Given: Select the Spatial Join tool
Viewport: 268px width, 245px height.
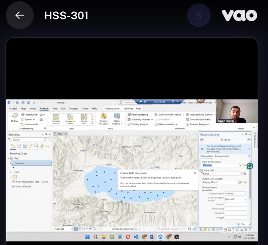Looking at the screenshot, I should click(x=84, y=119).
